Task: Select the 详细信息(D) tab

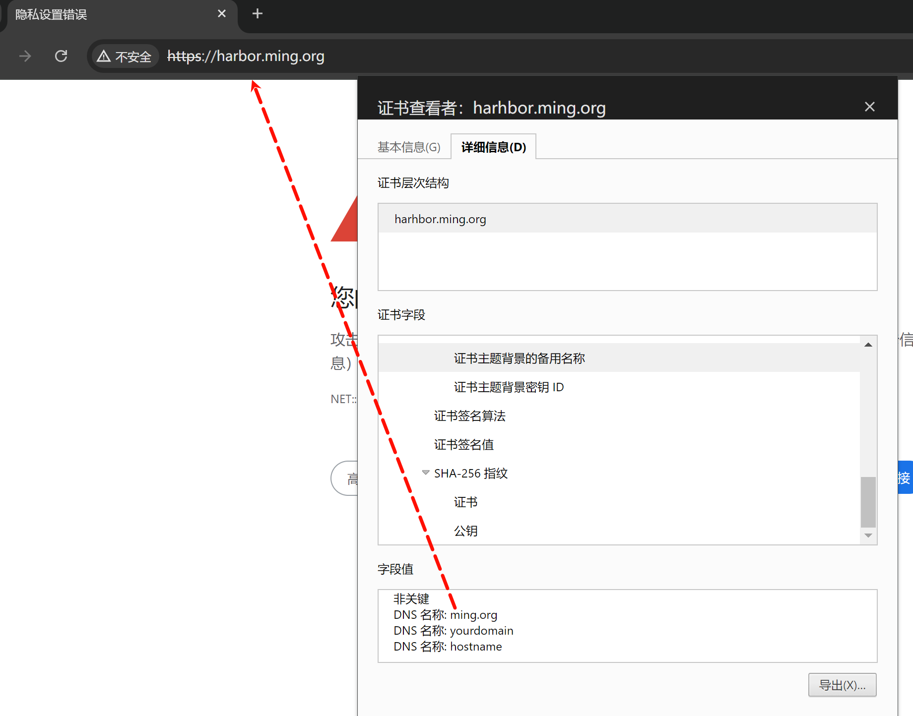Action: click(x=493, y=147)
